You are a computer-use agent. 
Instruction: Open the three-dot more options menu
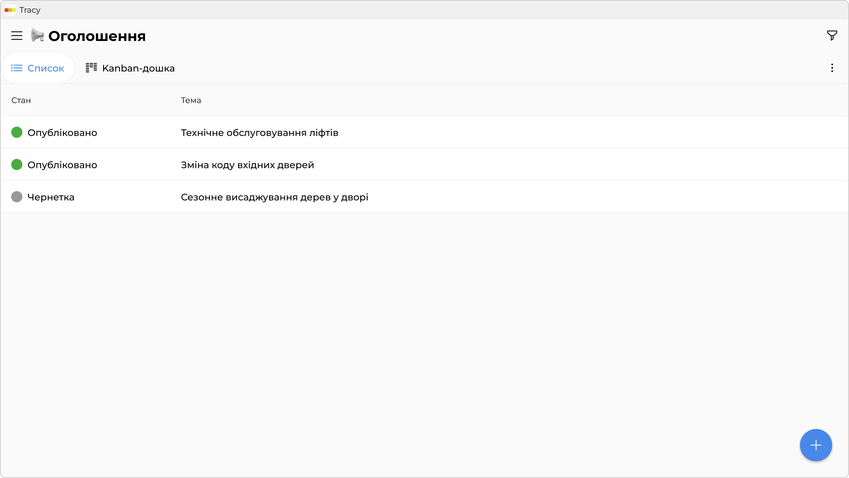(x=832, y=68)
